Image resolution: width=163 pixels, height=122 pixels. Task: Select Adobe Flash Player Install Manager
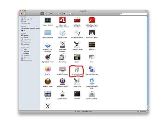click(x=92, y=20)
